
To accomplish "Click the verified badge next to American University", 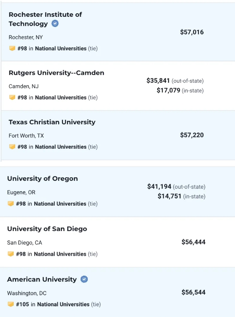I will tap(84, 279).
